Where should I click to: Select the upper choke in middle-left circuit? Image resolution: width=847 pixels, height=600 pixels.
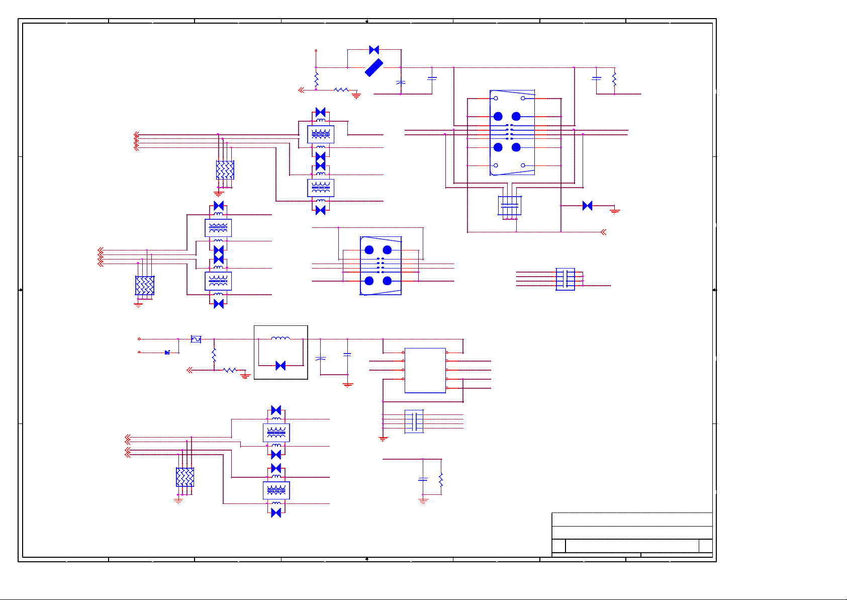tap(218, 228)
